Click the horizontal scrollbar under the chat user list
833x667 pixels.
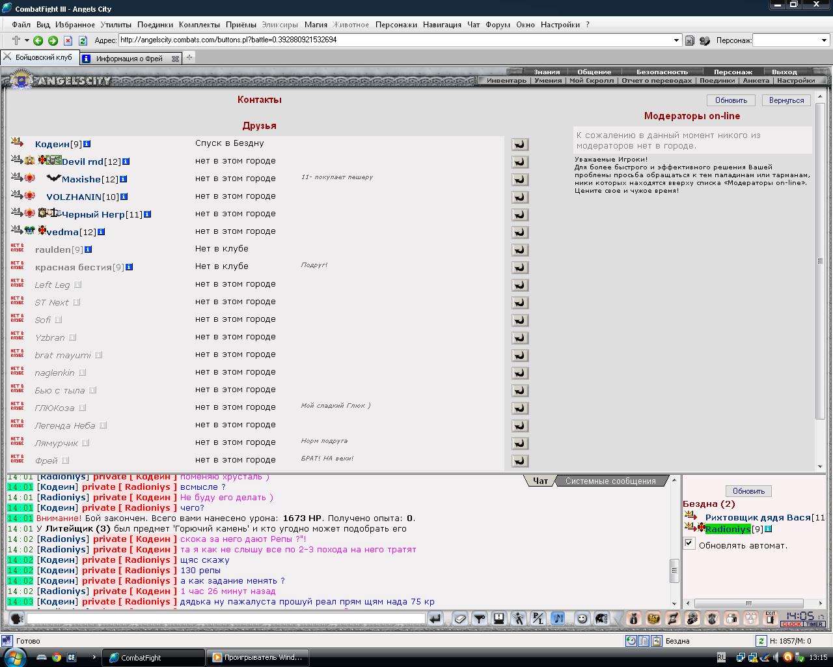pos(749,603)
